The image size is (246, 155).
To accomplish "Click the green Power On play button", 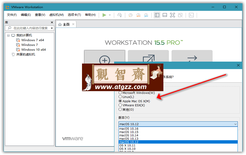I will (x=104, y=15).
